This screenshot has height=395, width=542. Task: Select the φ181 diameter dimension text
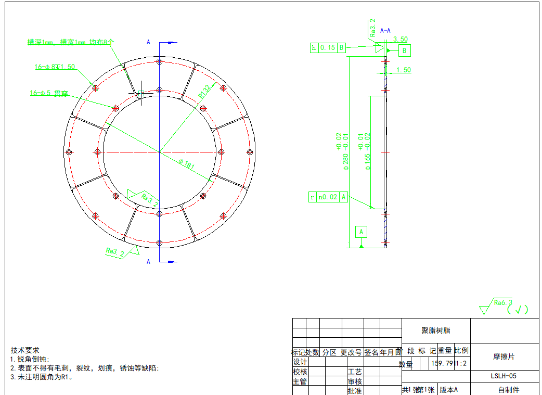186,165
